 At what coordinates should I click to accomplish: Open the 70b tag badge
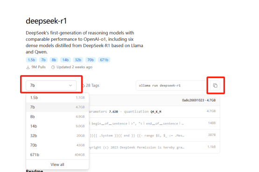91,60
